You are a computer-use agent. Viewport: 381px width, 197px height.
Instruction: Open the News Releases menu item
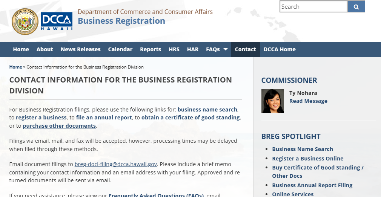click(x=80, y=49)
